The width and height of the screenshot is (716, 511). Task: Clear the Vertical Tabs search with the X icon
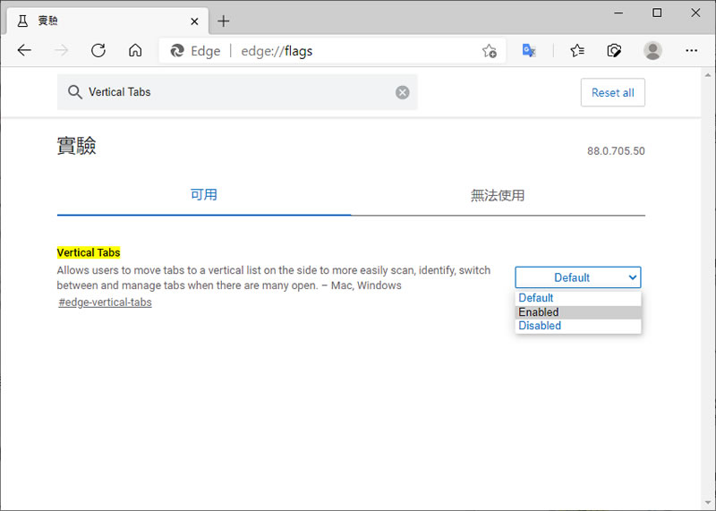click(x=402, y=93)
